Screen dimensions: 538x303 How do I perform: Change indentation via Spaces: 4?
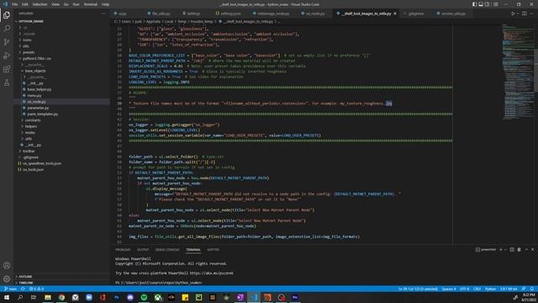pyautogui.click(x=449, y=289)
